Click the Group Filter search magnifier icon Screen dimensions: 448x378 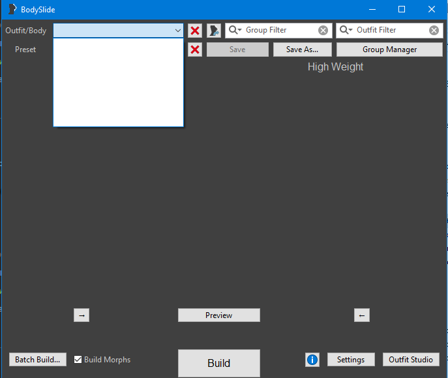234,31
